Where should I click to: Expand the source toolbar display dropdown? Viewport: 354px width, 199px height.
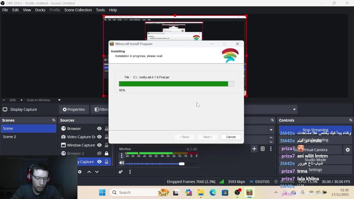click(x=294, y=109)
